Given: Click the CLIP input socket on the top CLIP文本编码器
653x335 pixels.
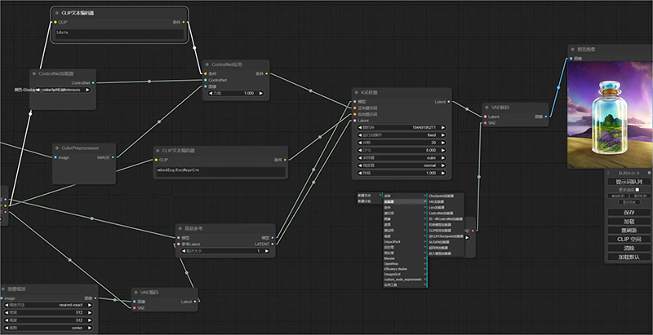Looking at the screenshot, I should pos(55,22).
